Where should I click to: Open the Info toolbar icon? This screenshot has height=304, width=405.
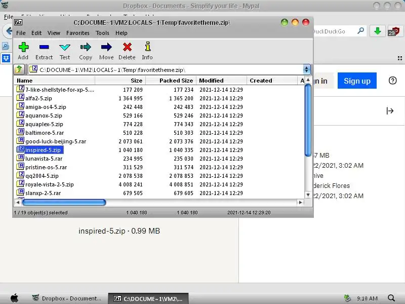click(x=147, y=47)
